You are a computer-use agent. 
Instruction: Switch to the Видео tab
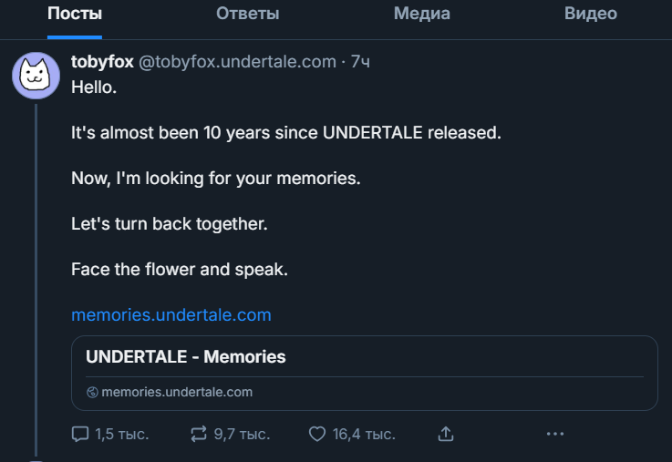click(x=591, y=14)
